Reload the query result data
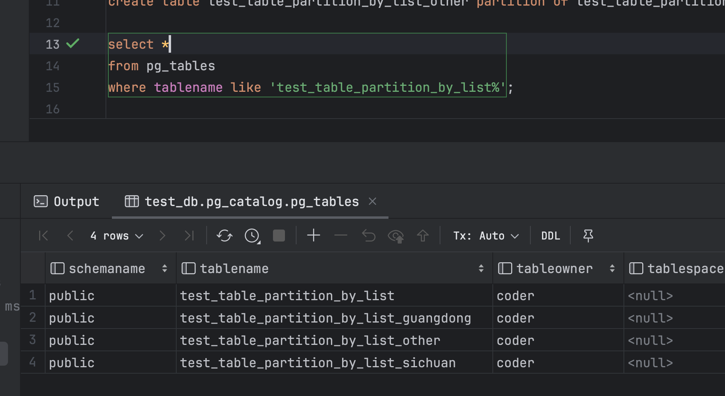Viewport: 725px width, 396px height. point(225,236)
